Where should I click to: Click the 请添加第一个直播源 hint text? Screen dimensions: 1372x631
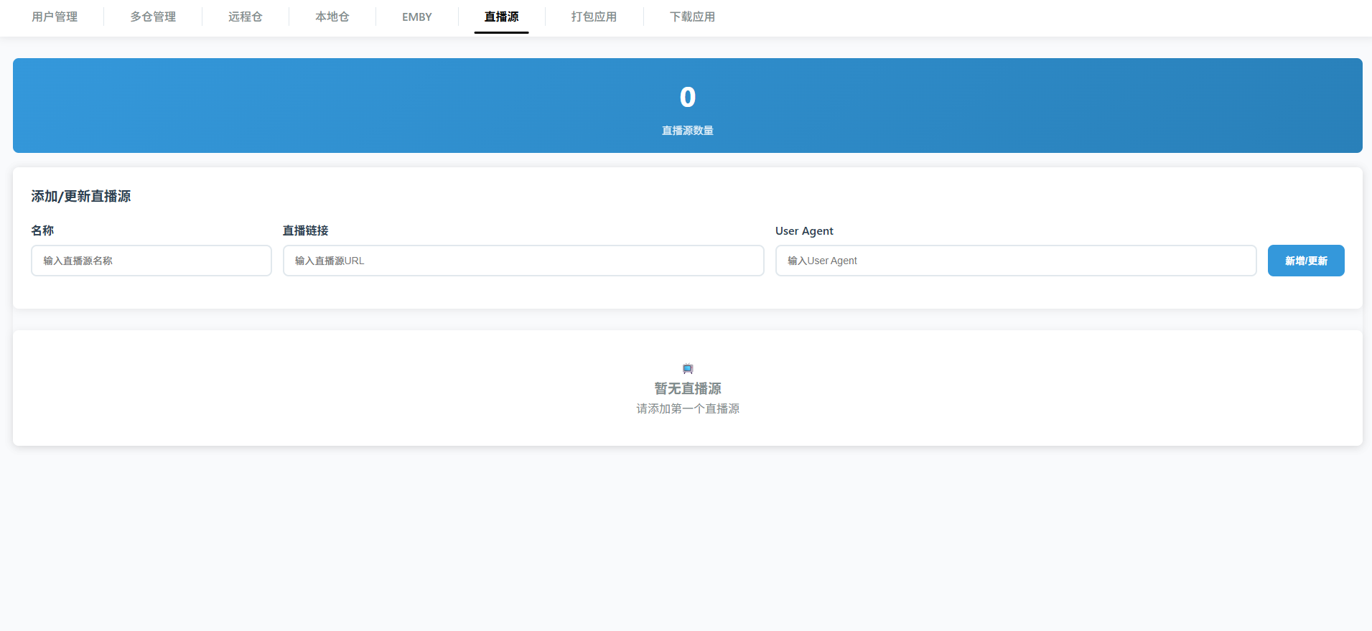688,408
